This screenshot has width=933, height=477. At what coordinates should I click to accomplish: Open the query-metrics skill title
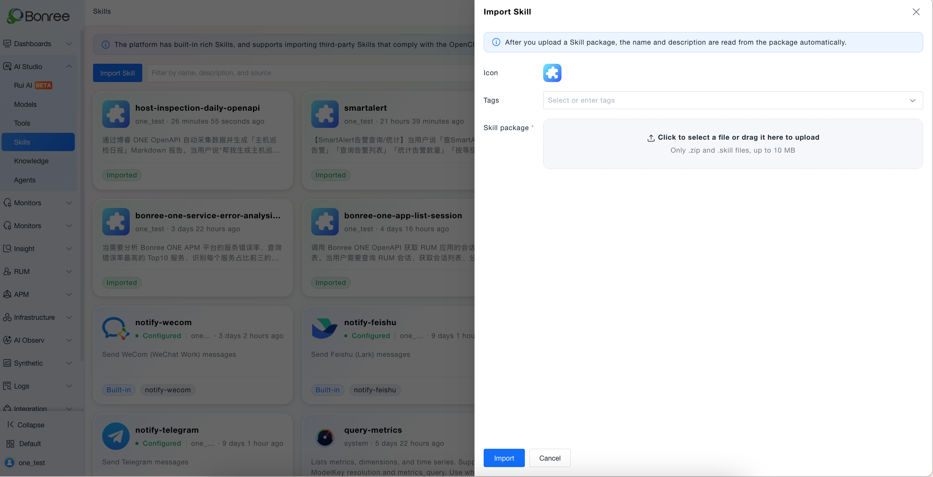(373, 430)
